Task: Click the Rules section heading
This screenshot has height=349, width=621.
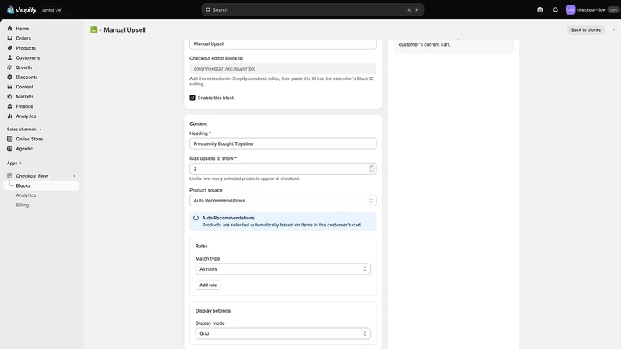Action: 201,246
